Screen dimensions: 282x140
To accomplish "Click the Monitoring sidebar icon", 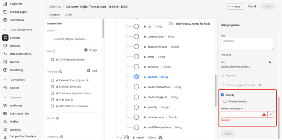I will pyautogui.click(x=5, y=70).
